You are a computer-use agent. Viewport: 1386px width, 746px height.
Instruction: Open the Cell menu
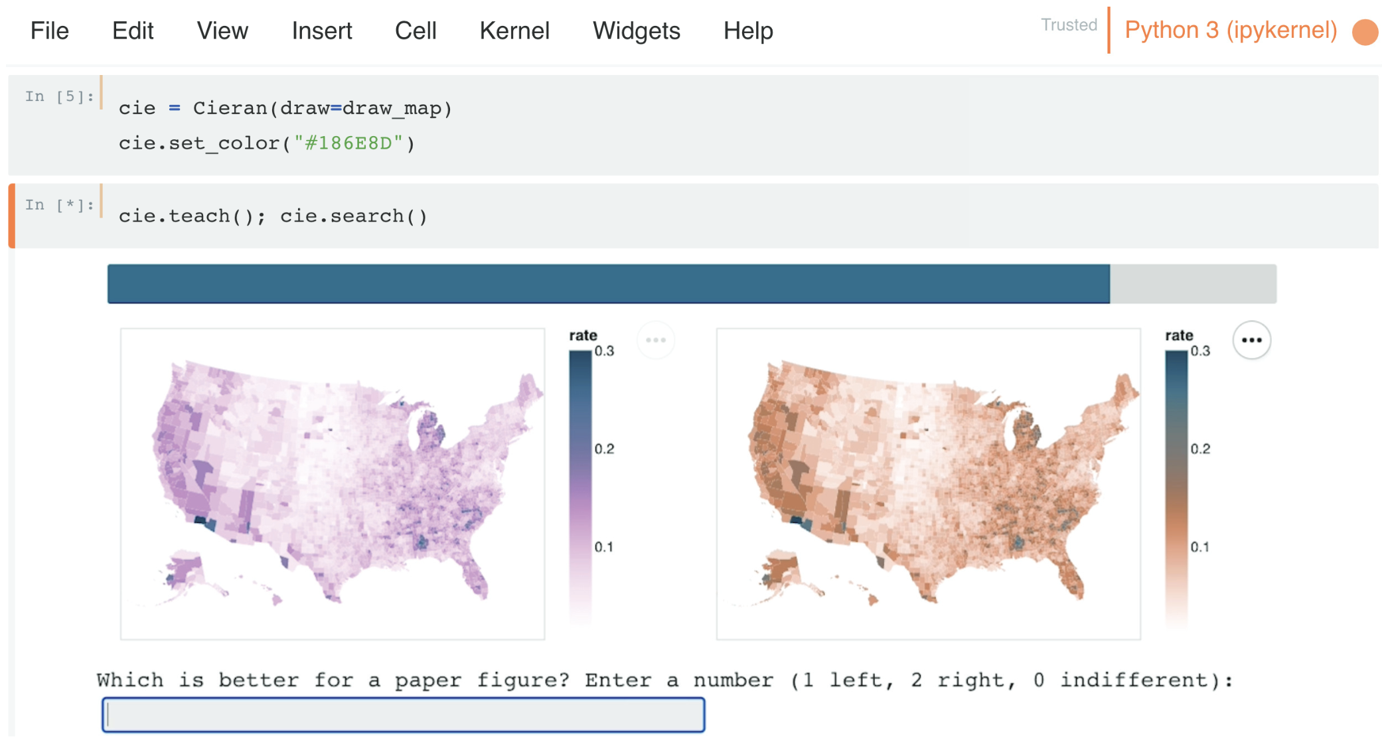point(416,31)
